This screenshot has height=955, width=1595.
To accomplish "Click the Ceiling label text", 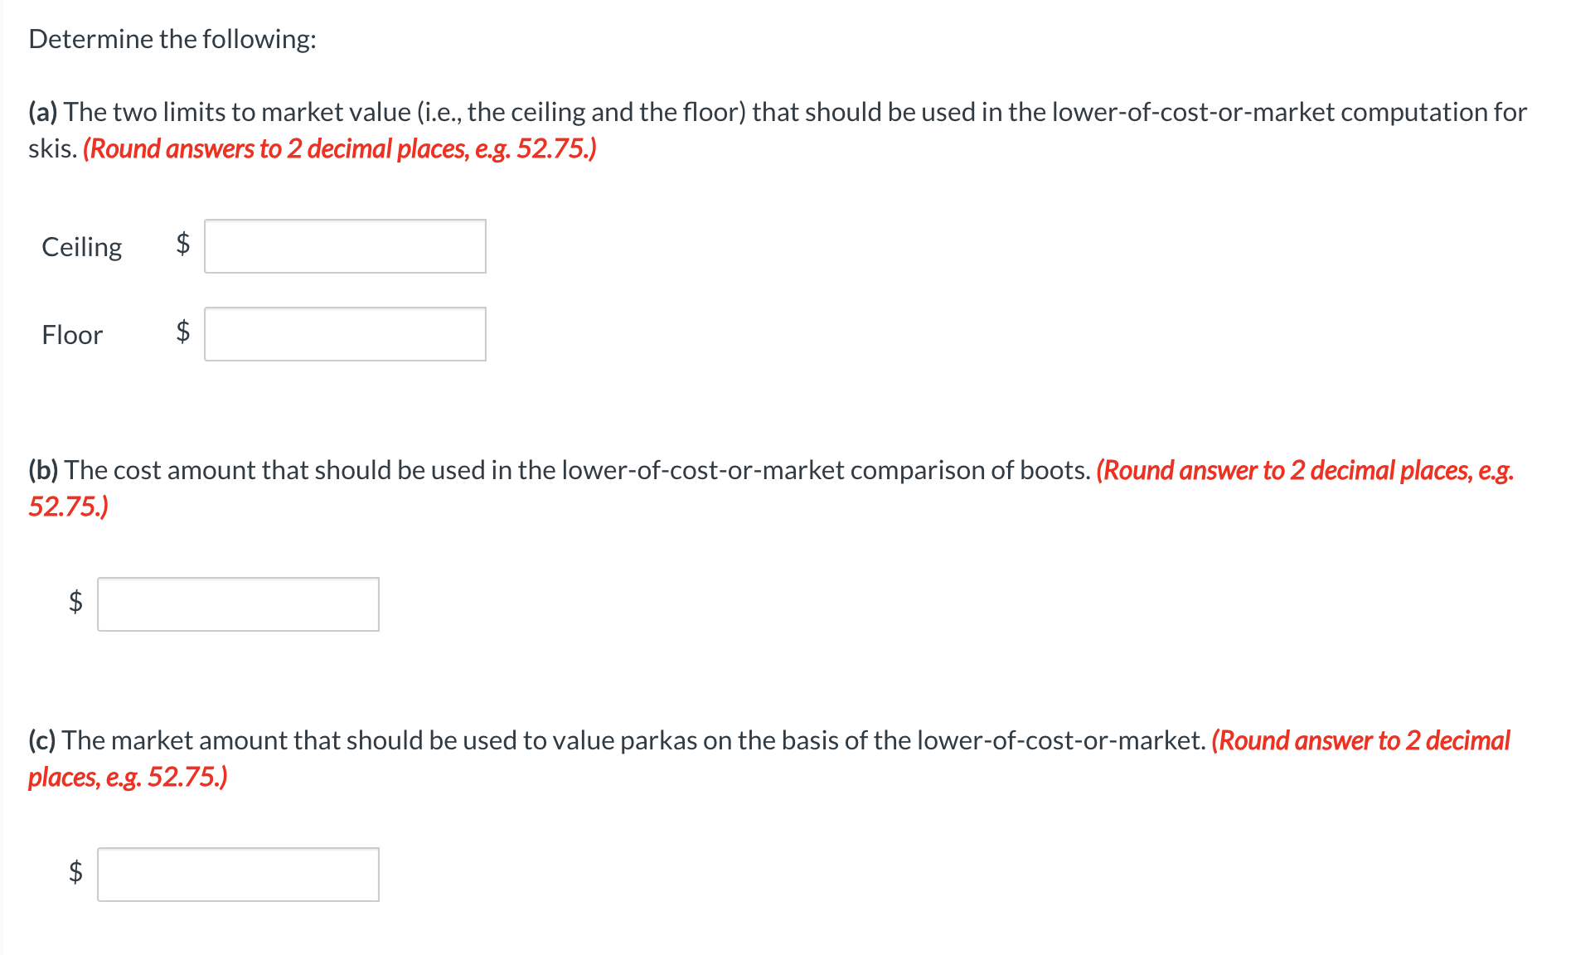I will pos(81,246).
